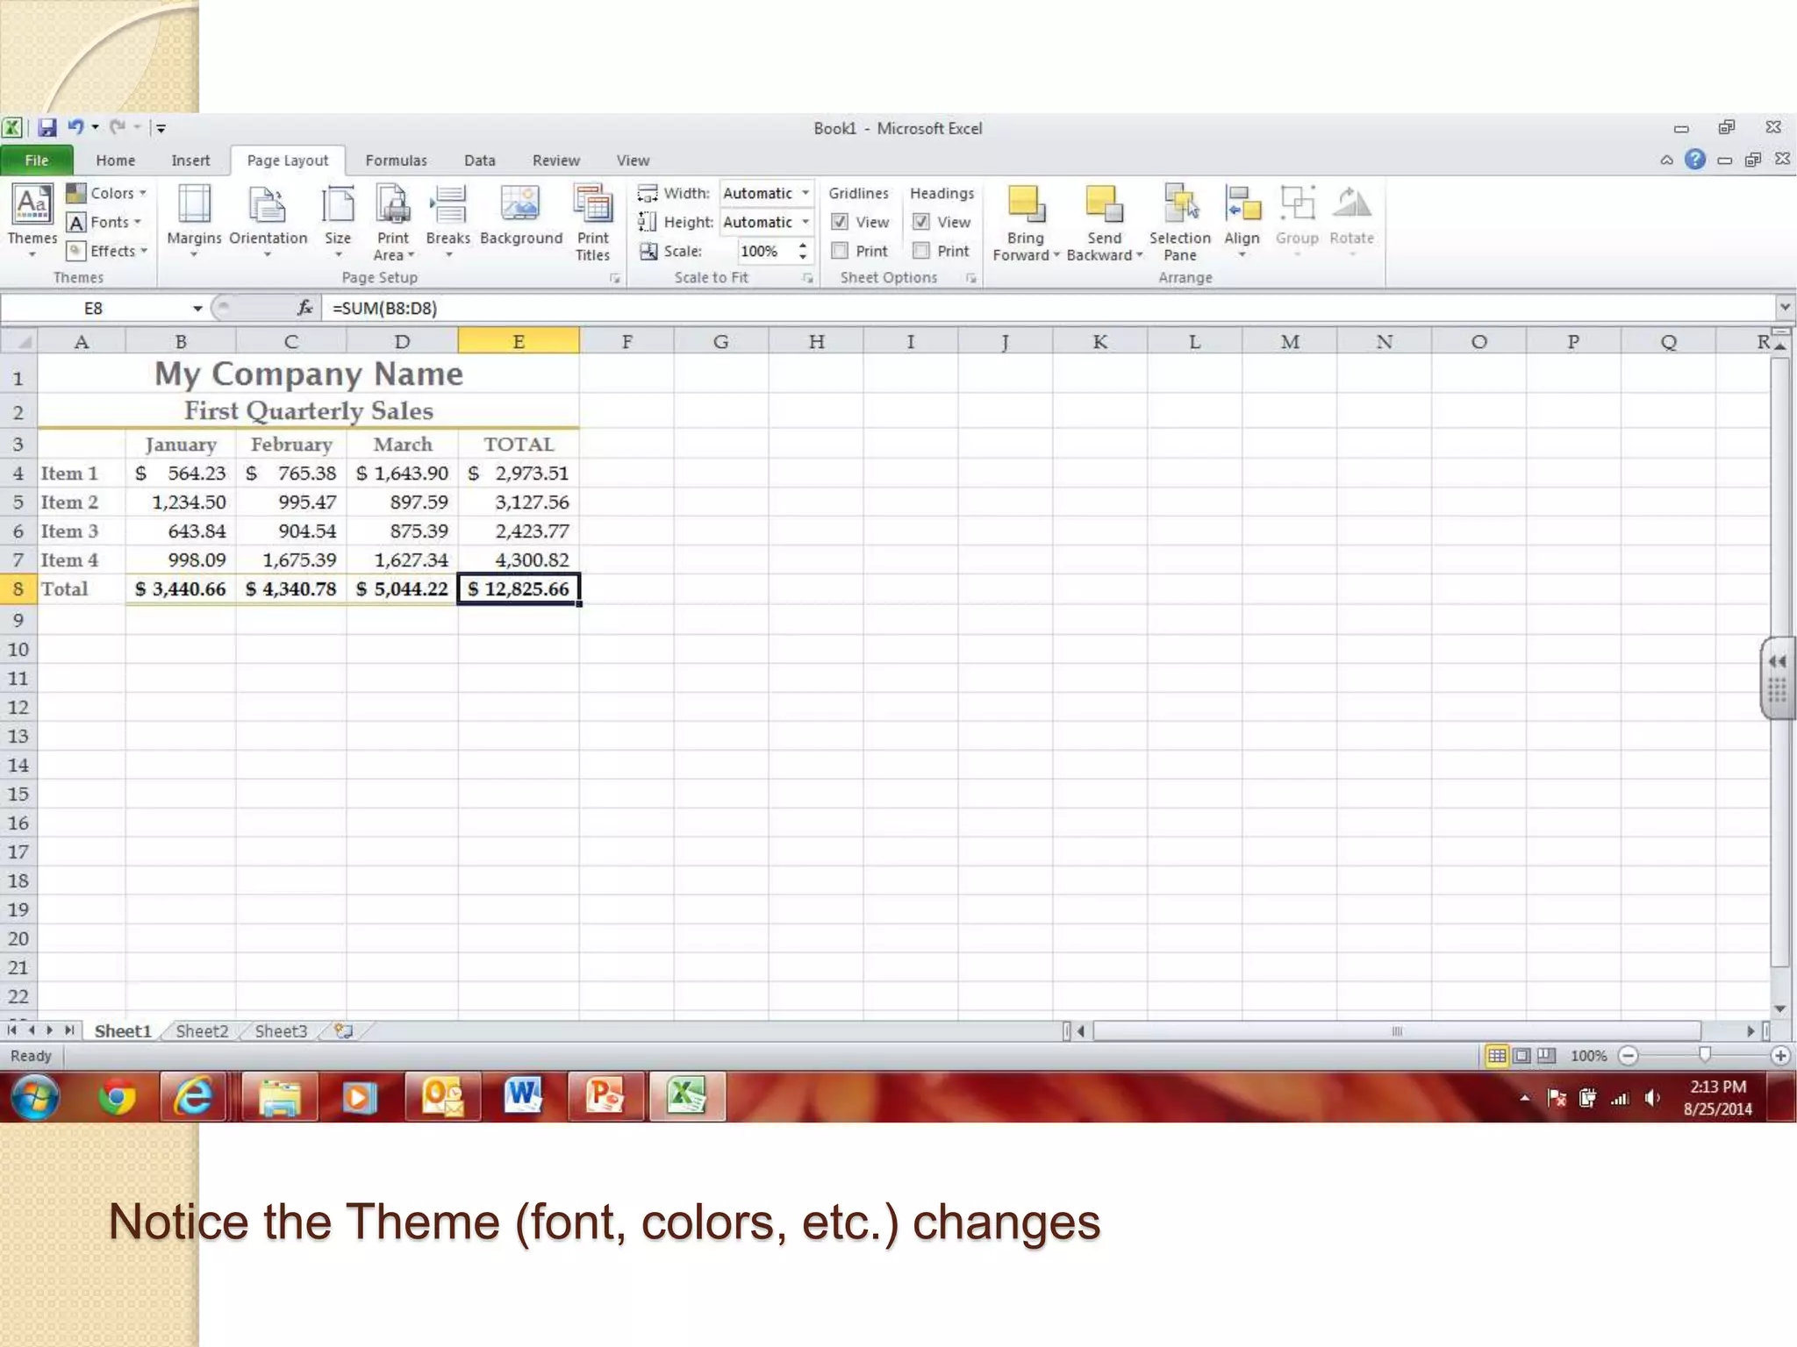Minimize the ribbon with the caret
Viewport: 1797px width, 1347px height.
1666,160
